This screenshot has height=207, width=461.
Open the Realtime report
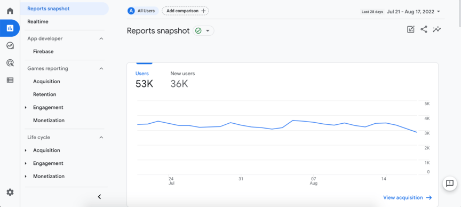[x=38, y=21]
